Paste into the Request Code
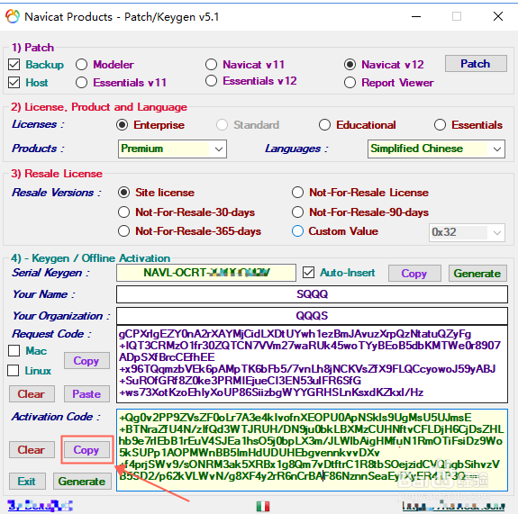The image size is (518, 514). [86, 394]
